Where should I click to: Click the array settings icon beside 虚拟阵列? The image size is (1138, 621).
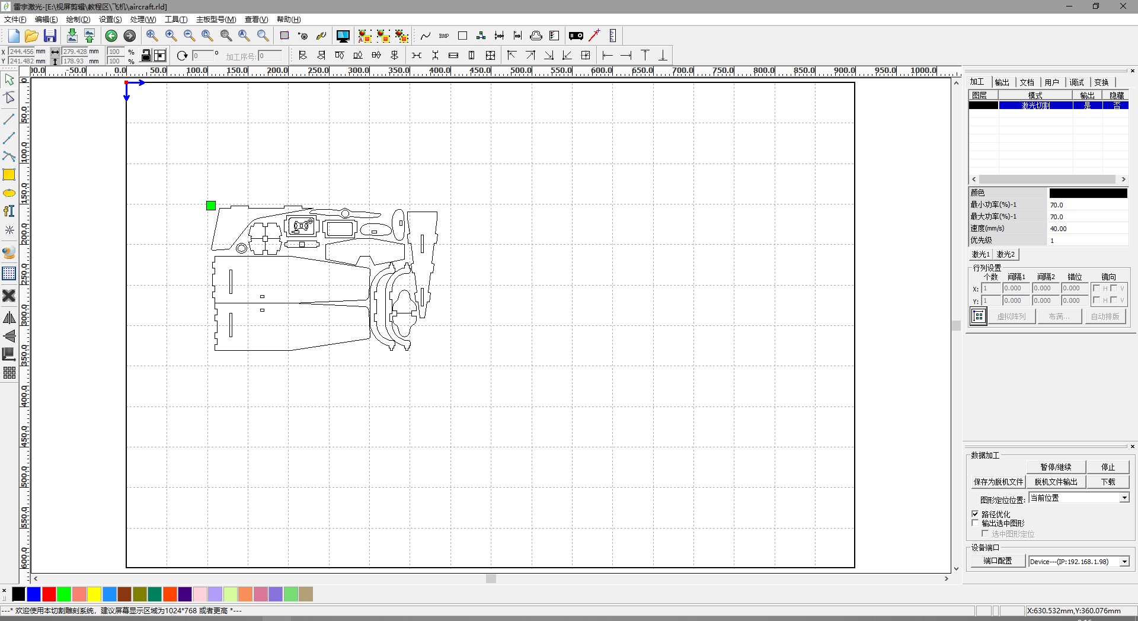pyautogui.click(x=978, y=316)
